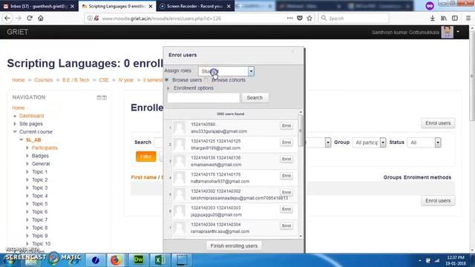
Task: Open Participants in the navigation tree
Action: coord(45,148)
